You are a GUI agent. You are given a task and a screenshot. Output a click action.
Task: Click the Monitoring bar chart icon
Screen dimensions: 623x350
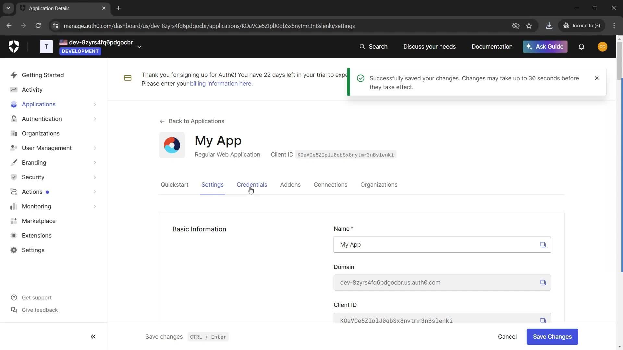pyautogui.click(x=14, y=206)
